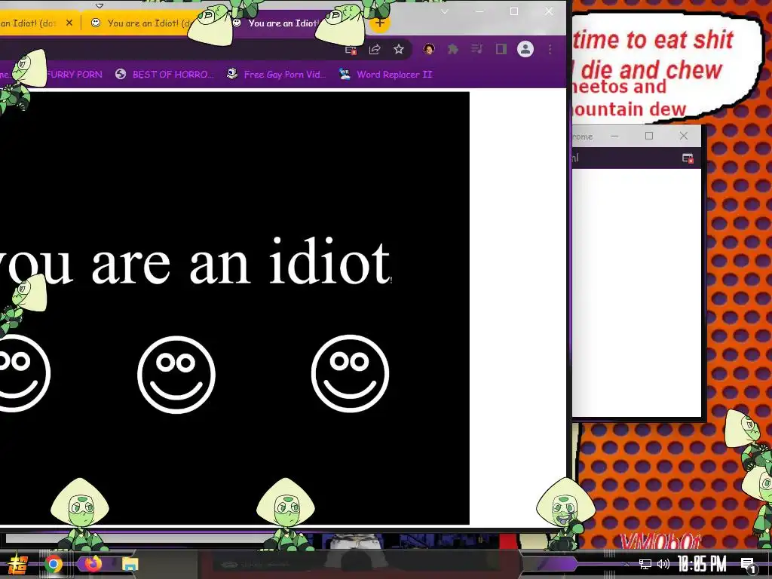The width and height of the screenshot is (772, 579).
Task: Close the small Chrome popup window
Action: (683, 136)
